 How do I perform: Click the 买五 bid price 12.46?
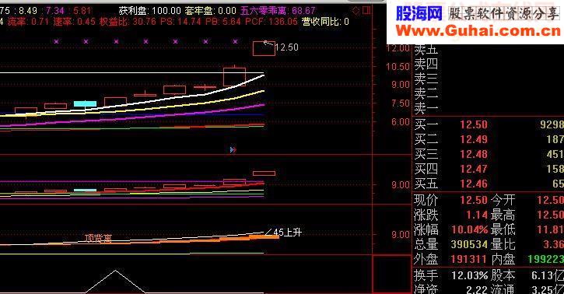click(474, 184)
